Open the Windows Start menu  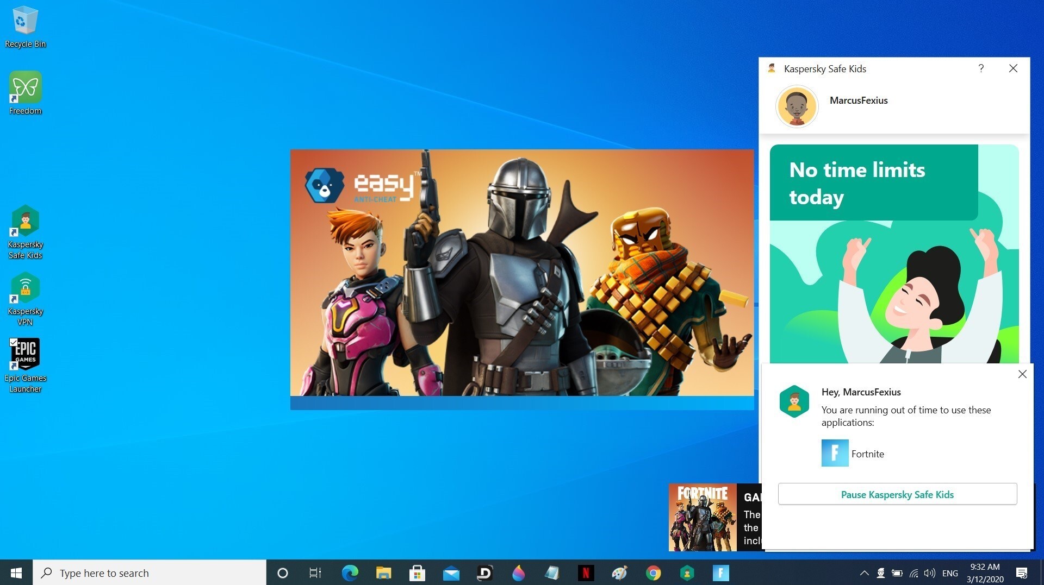pyautogui.click(x=16, y=573)
